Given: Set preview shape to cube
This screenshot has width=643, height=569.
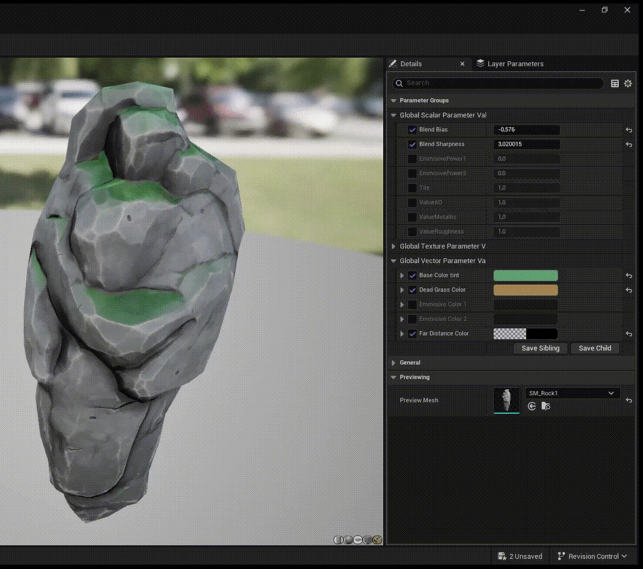Looking at the screenshot, I should [368, 540].
